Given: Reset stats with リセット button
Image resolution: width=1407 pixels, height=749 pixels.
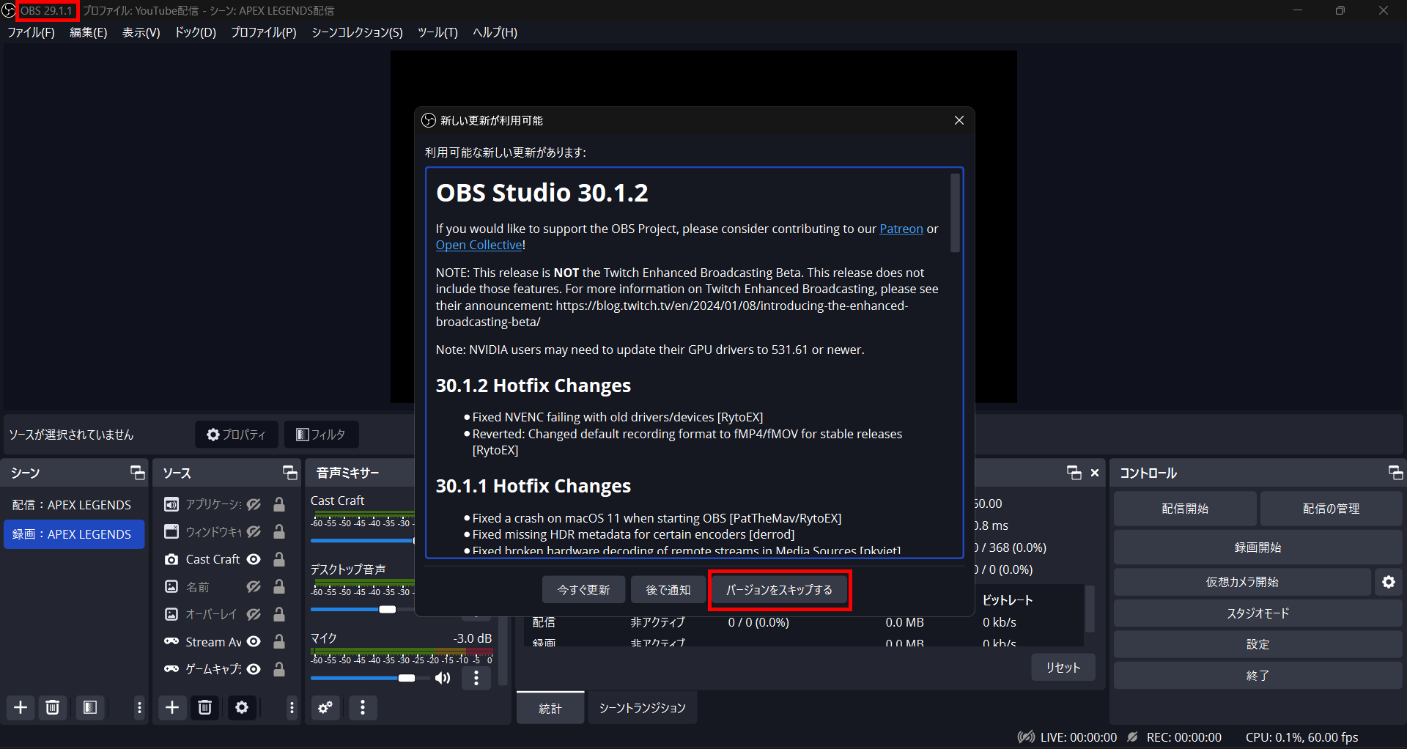Looking at the screenshot, I should tap(1063, 668).
